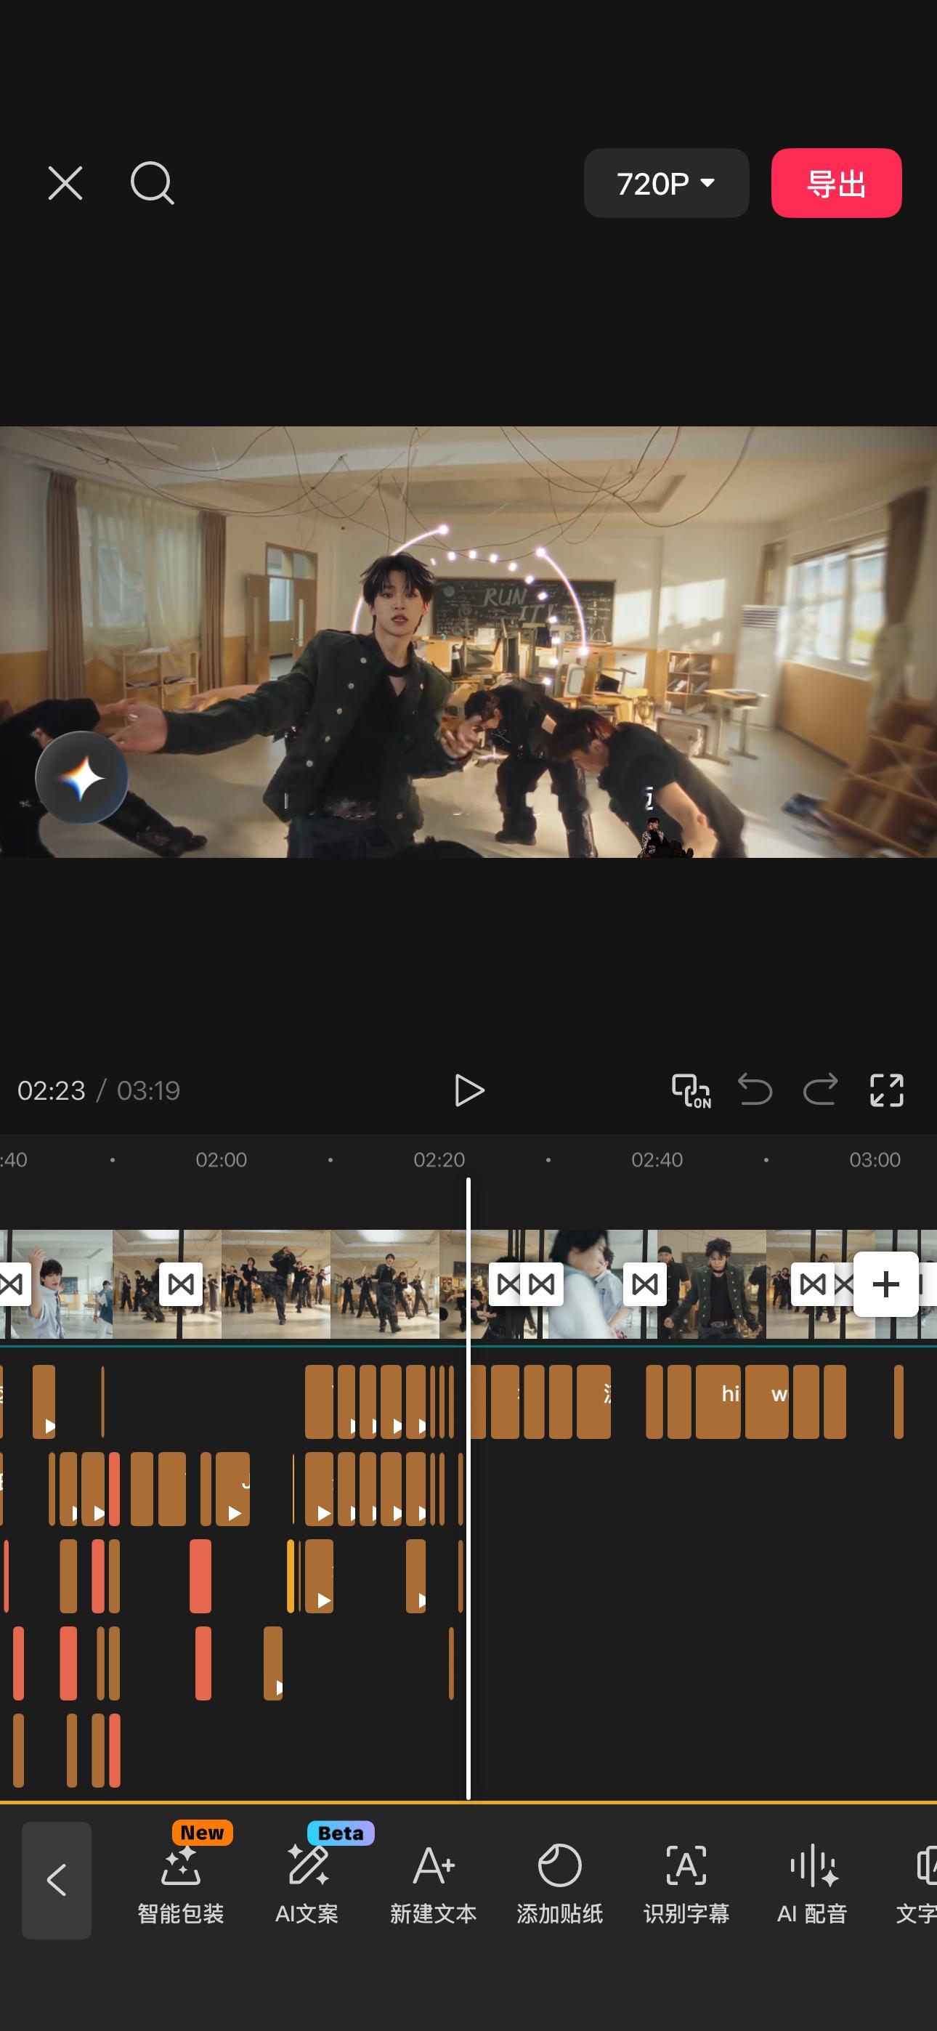Open the transition icon below the 02:40 mark
The height and width of the screenshot is (2031, 937).
tap(644, 1284)
